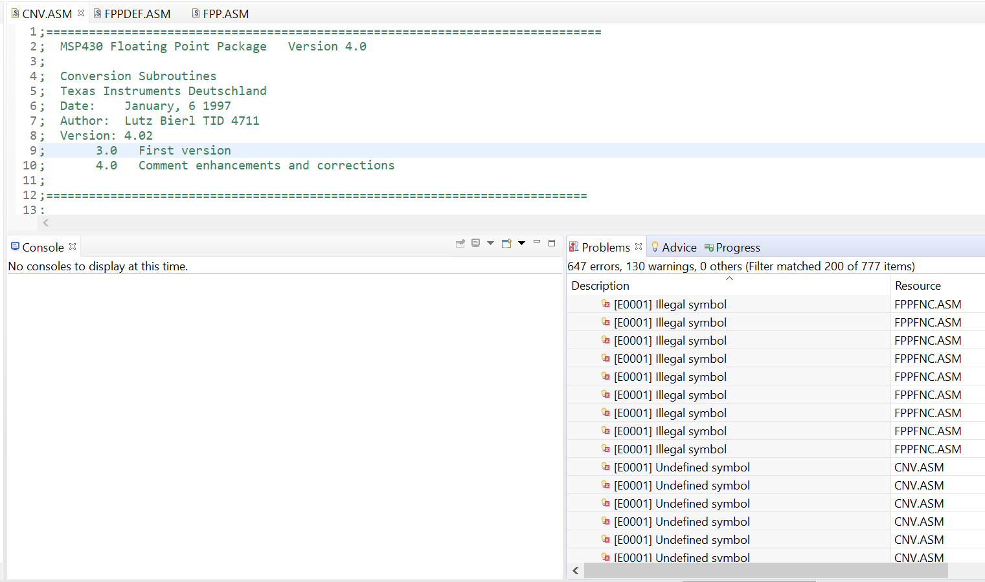Screen dimensions: 985x582
Task: Switch to the Advice tab
Action: coord(679,247)
